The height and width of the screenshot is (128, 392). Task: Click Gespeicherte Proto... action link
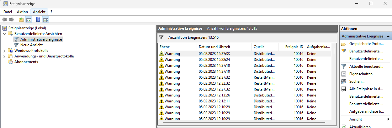366,44
